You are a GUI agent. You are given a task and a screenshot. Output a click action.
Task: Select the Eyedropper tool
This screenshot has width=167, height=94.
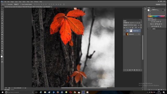pos(2,21)
